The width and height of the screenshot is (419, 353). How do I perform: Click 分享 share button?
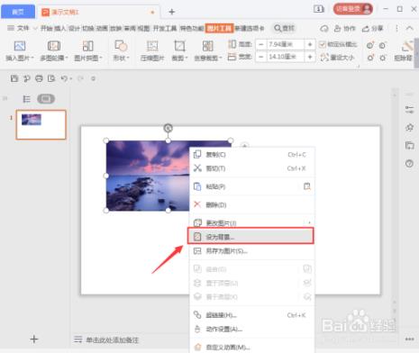373,29
